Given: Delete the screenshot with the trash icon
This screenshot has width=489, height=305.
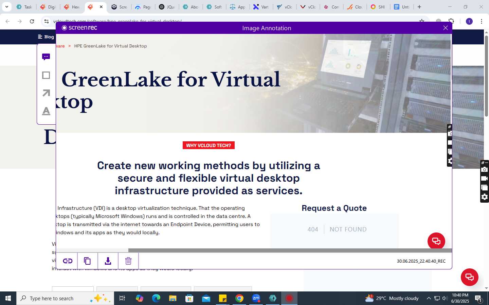Looking at the screenshot, I should coord(128,261).
